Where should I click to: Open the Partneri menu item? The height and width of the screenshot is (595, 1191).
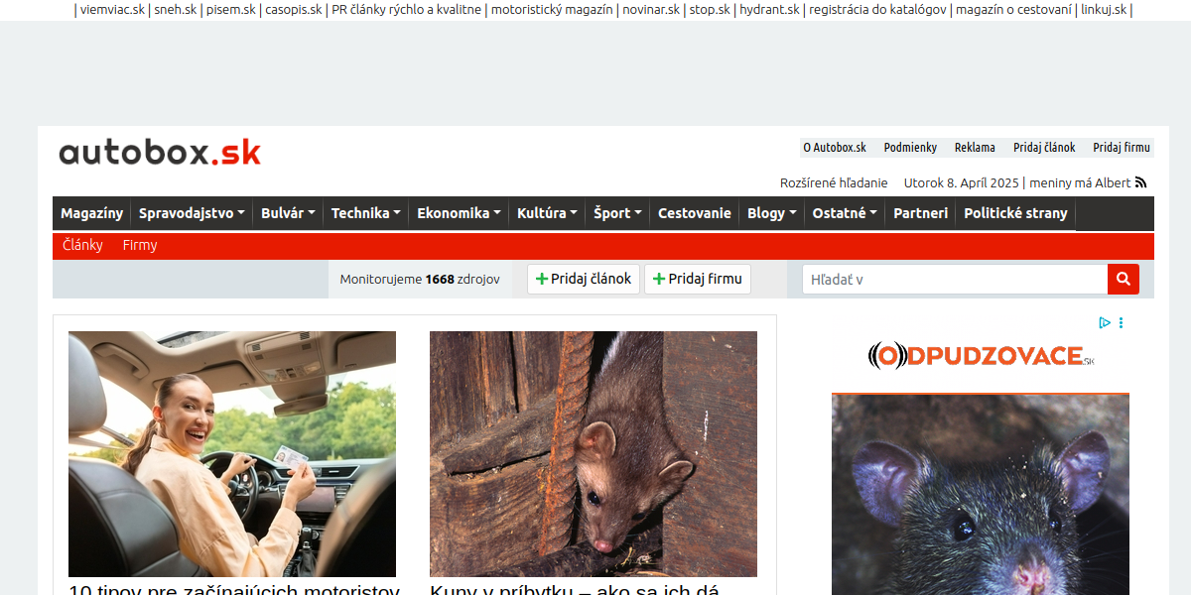(920, 213)
